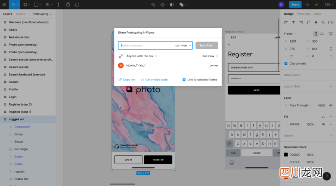336x186 pixels.
Task: Toggle fill FFFFFF visibility eye icon
Action: (x=323, y=124)
